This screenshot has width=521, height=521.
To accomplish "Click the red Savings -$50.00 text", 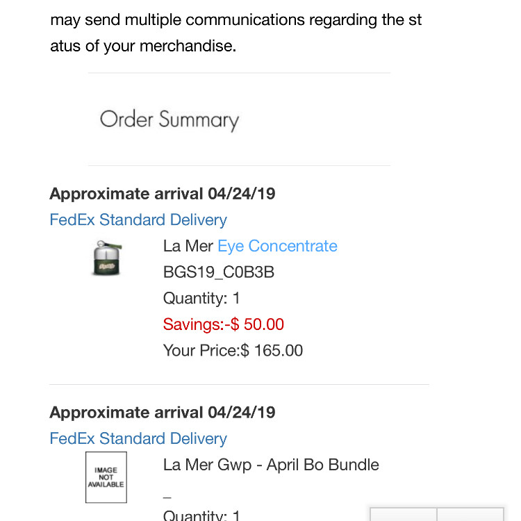I will [x=224, y=324].
